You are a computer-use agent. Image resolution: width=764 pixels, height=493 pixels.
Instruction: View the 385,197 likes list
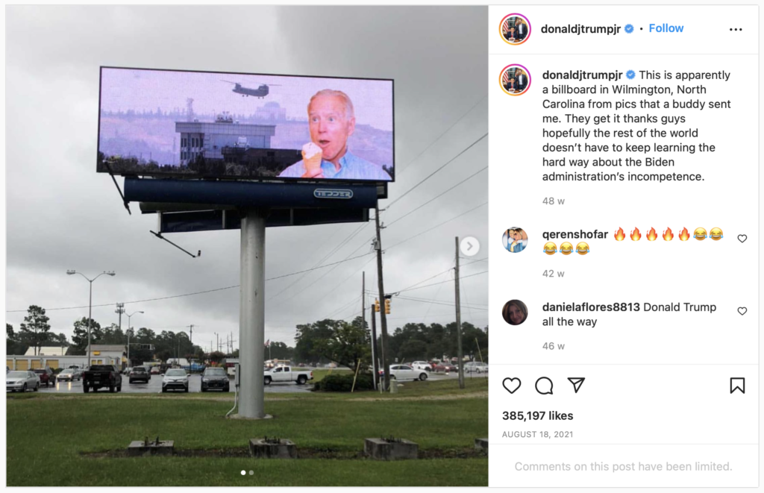pos(537,415)
